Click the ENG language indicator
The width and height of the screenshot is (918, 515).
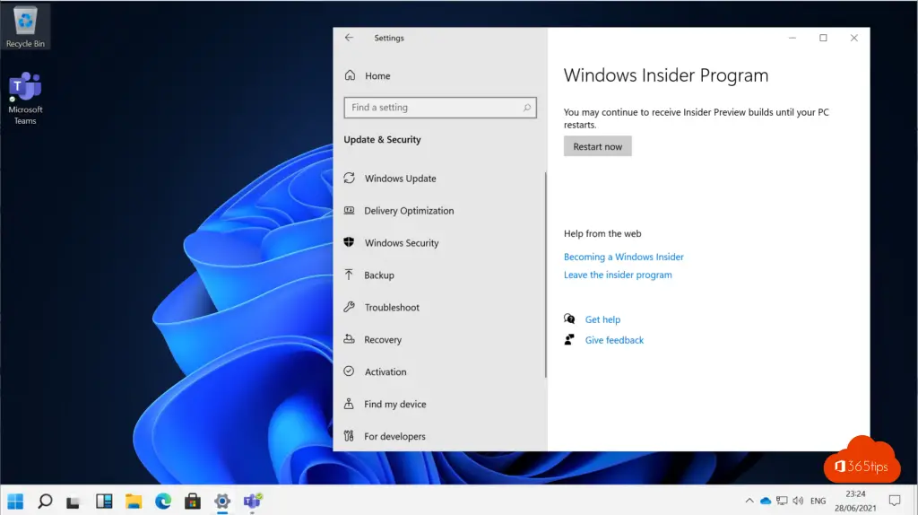point(818,501)
